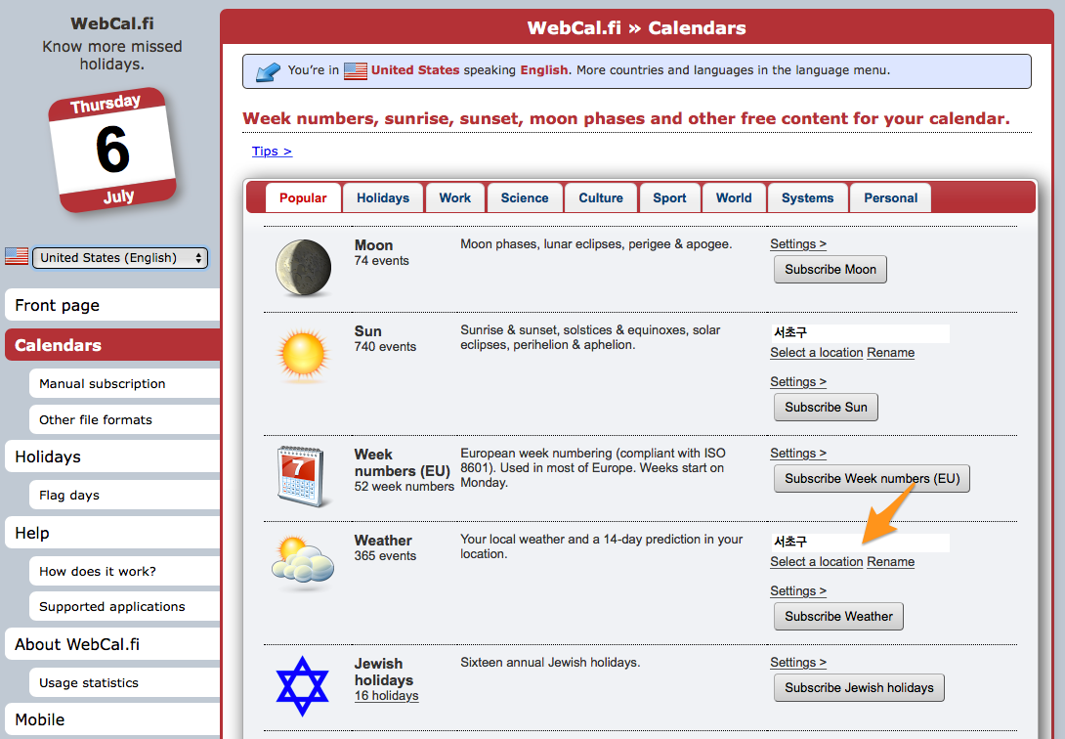Open Settings for Week numbers (EU)
The image size is (1065, 739).
click(798, 453)
